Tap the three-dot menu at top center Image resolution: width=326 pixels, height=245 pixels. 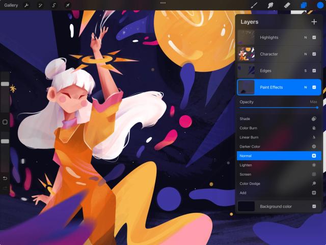coord(163,3)
